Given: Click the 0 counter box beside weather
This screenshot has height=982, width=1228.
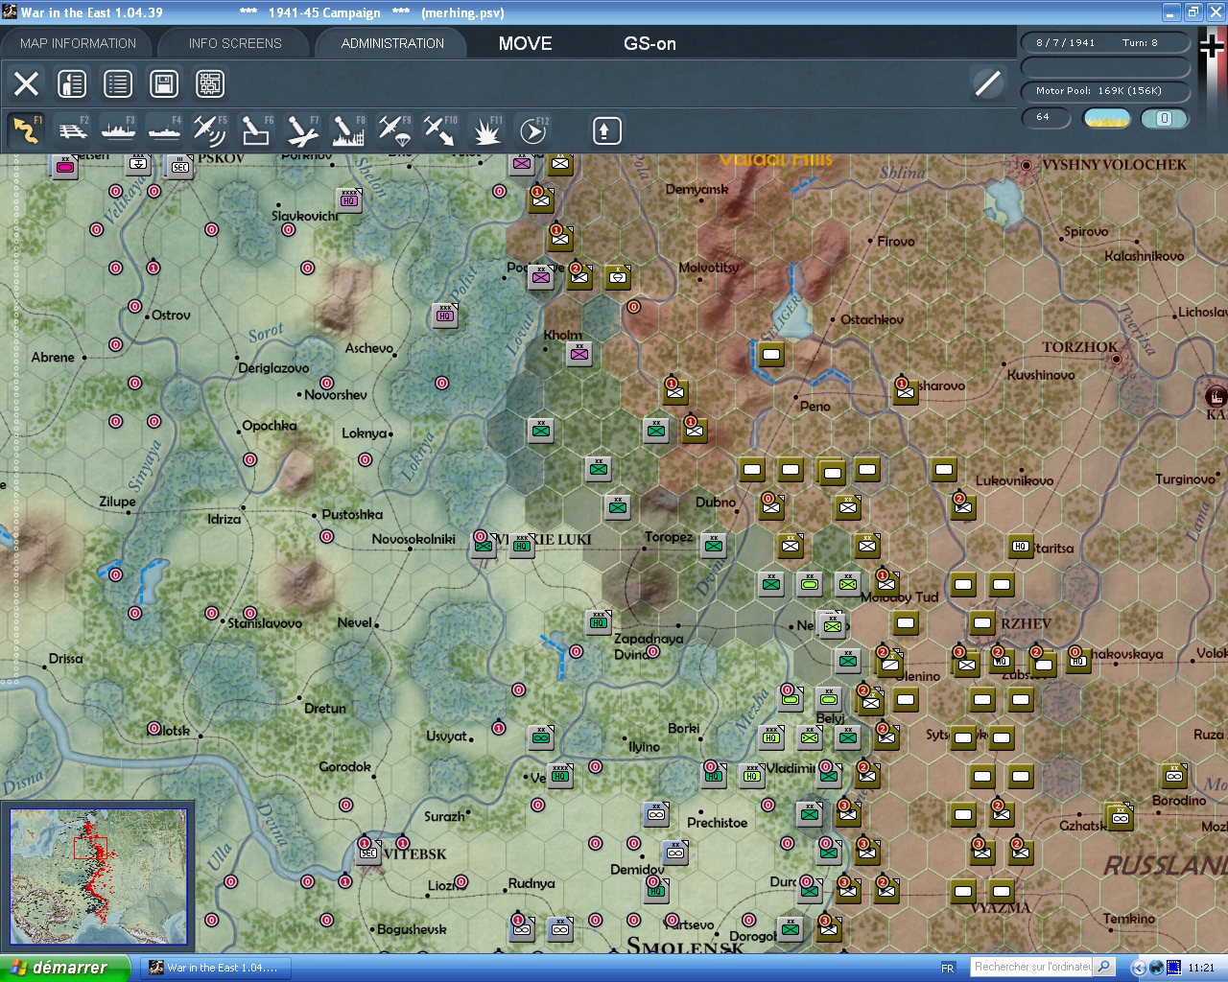Looking at the screenshot, I should [x=1164, y=118].
